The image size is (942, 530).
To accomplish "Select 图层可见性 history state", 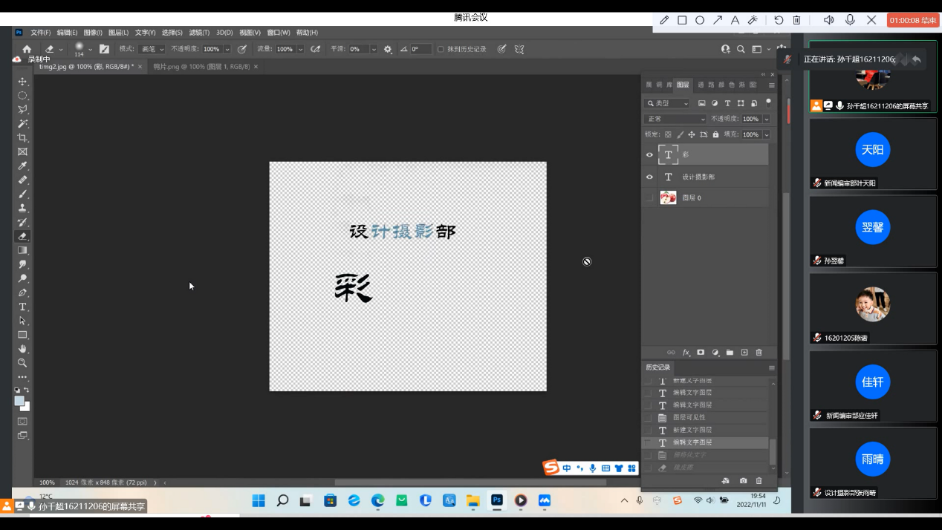I will point(689,417).
